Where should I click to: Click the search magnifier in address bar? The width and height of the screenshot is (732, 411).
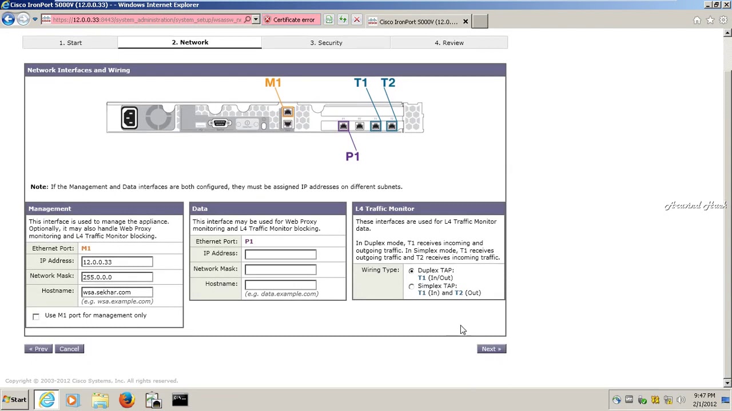click(248, 20)
